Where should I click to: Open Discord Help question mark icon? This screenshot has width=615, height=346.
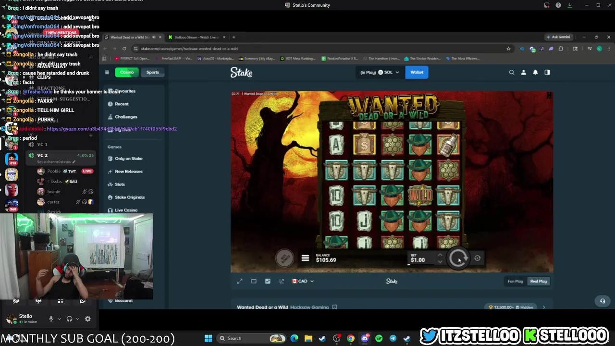(x=558, y=5)
